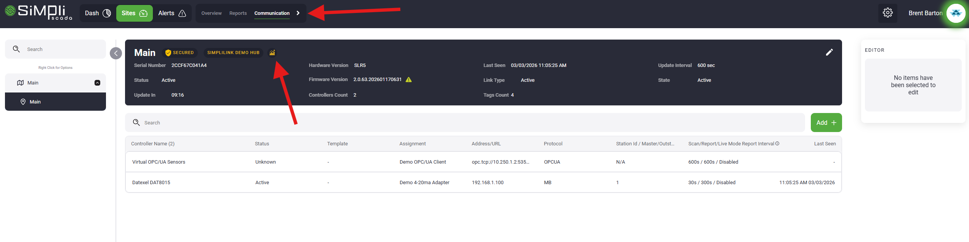
Task: Collapse the left sidebar with arrow button
Action: 116,53
